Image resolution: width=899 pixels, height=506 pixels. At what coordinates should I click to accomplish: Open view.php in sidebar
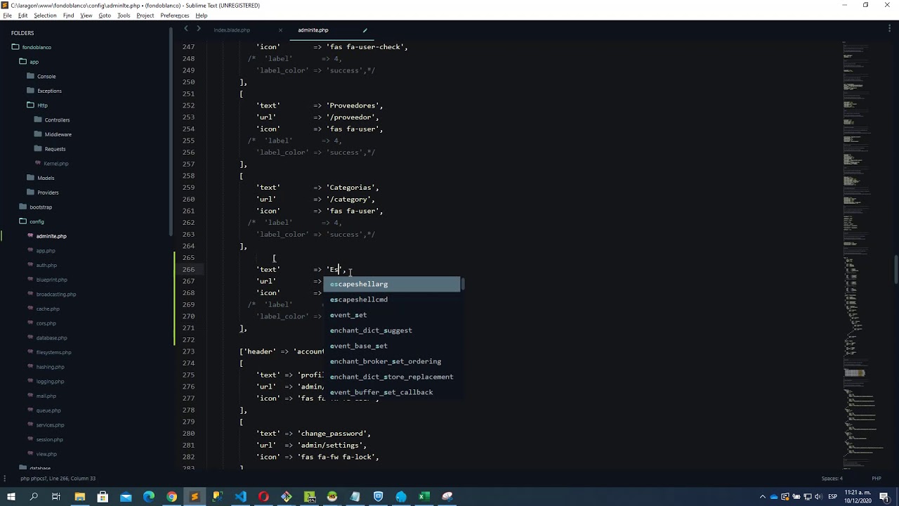[x=46, y=454]
